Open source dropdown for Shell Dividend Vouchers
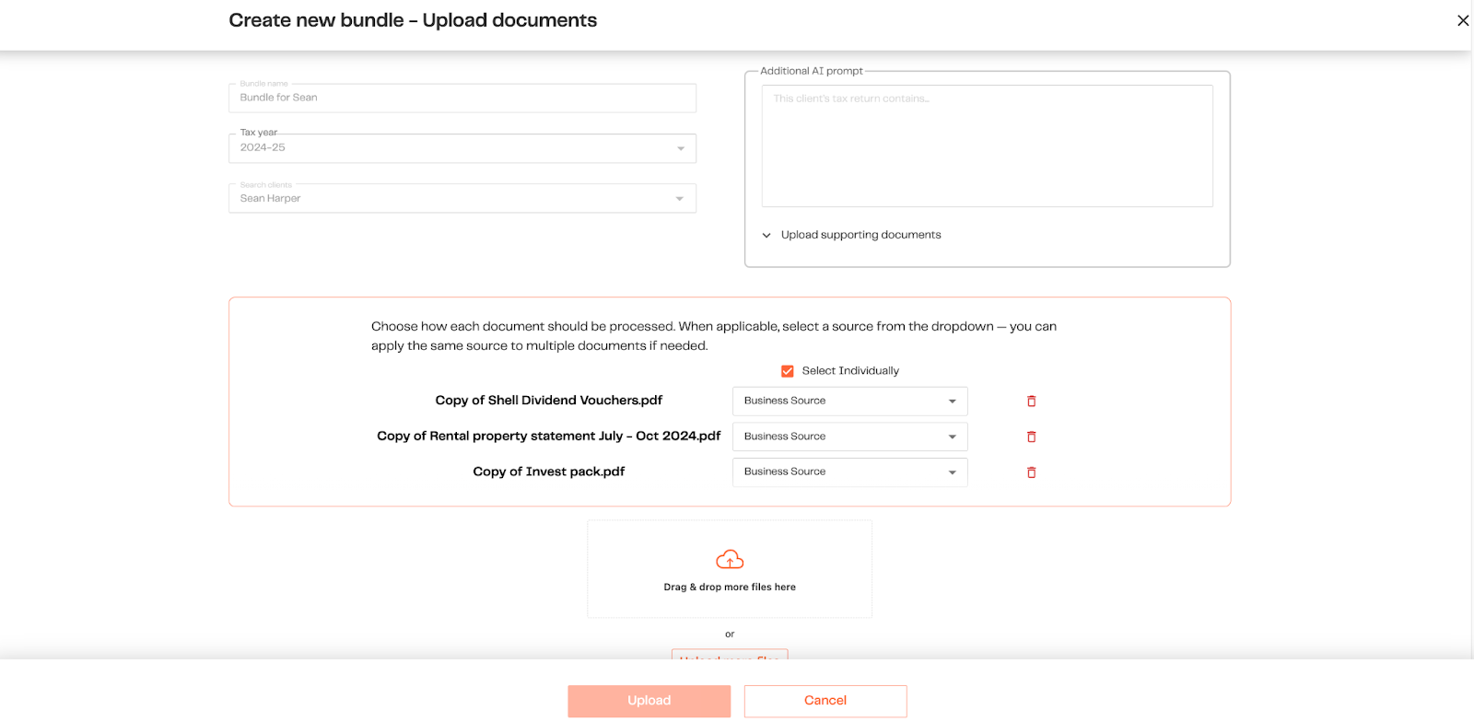The height and width of the screenshot is (722, 1474). click(850, 402)
